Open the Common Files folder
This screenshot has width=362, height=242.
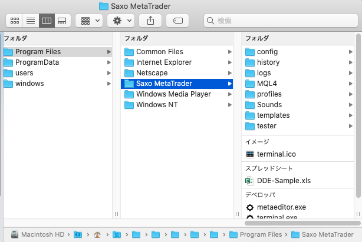tap(177, 52)
